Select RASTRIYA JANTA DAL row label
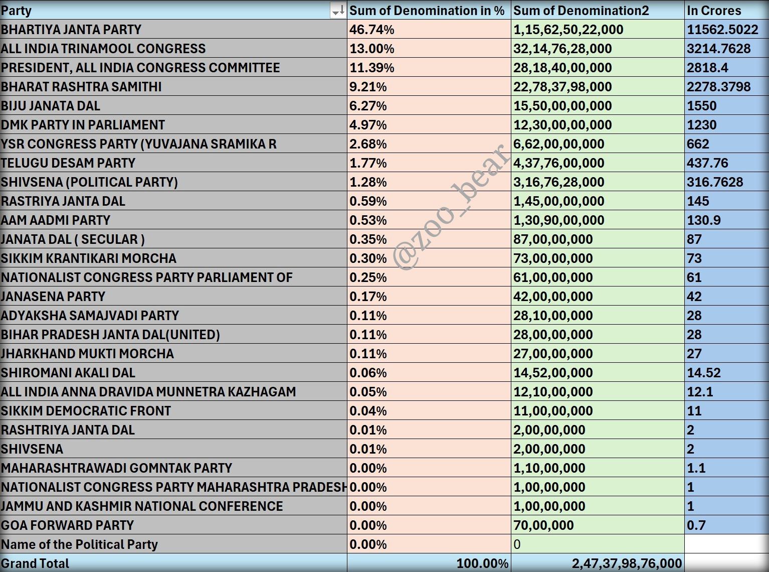Viewport: 769px width, 572px height. point(173,201)
